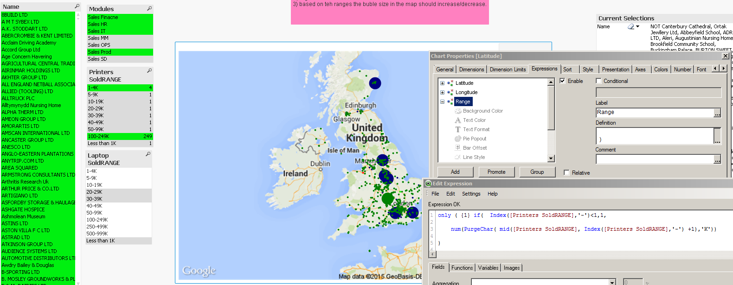
Task: Open search in Printers SoldRANGE list box
Action: (149, 71)
